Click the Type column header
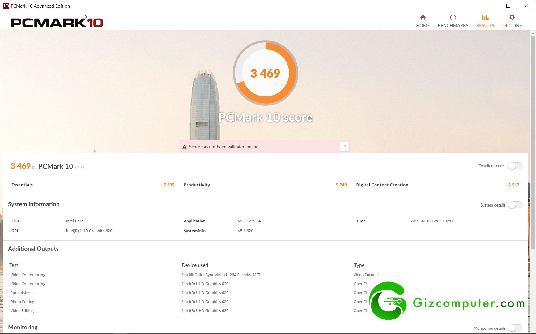Viewport: 536px width, 334px height. point(359,265)
